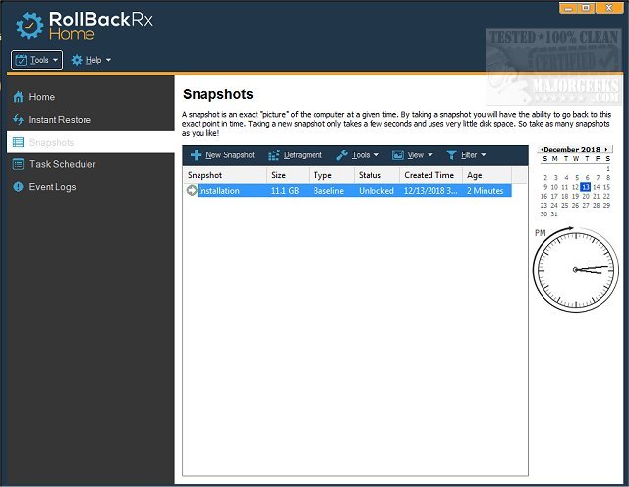The image size is (629, 487).
Task: Click the Installation snapshot row icon
Action: [x=192, y=190]
